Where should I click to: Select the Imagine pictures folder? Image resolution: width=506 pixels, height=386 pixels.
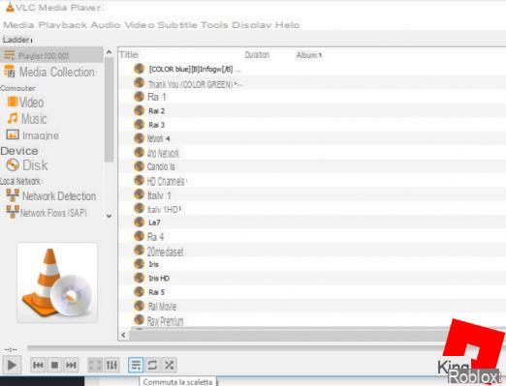(x=33, y=135)
